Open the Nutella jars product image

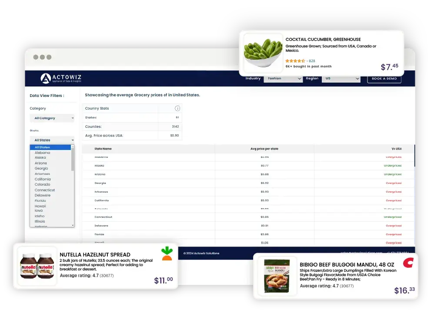pyautogui.click(x=37, y=266)
